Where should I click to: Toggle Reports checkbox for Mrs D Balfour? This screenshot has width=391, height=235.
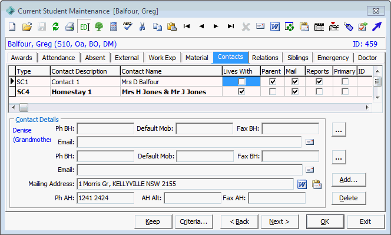tap(319, 82)
